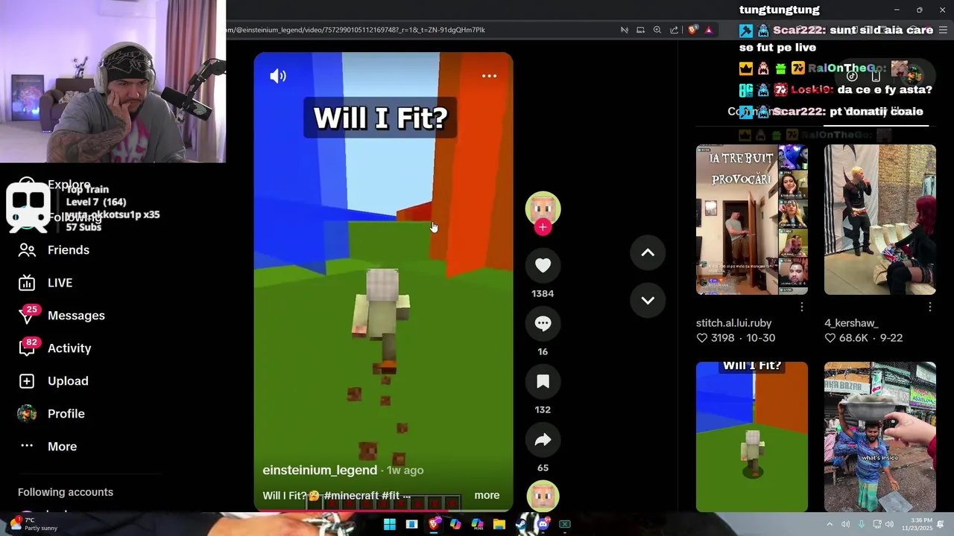Open Profile in the sidebar
The height and width of the screenshot is (536, 954).
(66, 414)
